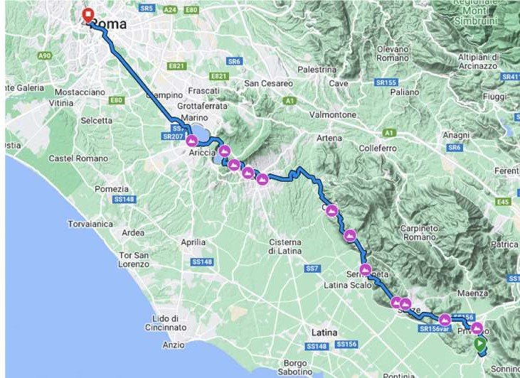
Task: Select the Aprilia place name
Action: pyautogui.click(x=193, y=242)
